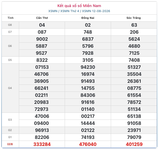Select G6 number 9002
158x149 pixels.
[42, 39]
